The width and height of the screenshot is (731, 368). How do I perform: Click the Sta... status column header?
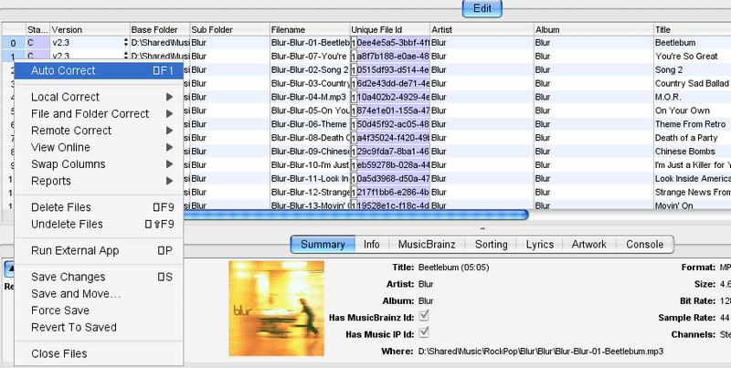(37, 30)
